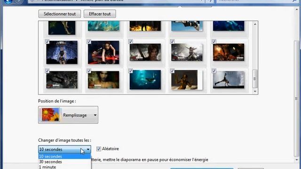The height and width of the screenshot is (169, 301).
Task: Select the blue underwater diver thumbnail
Action: (145, 80)
